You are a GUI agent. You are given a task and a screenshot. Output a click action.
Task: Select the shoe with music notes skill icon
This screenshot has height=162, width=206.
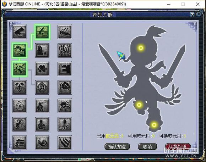click(65, 32)
